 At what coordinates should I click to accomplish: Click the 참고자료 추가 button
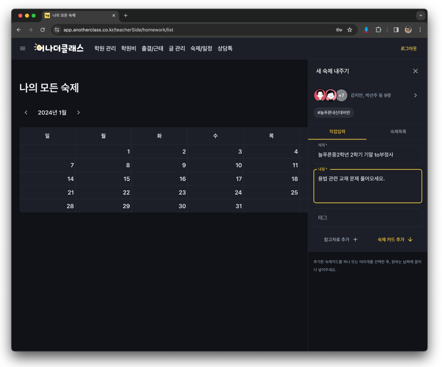[341, 240]
